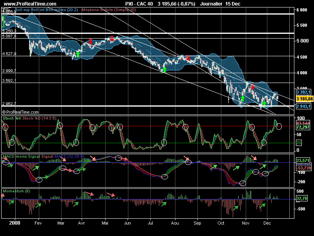Open the 'Stoch %K Stoch %D (14 3 5)' indicator label
Screen dimensions: 314x236
(30, 118)
